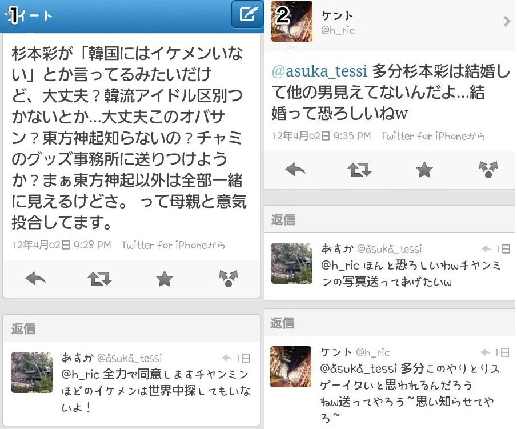This screenshot has height=429, width=517.
Task: Open あすか's reply about チャンミンの写真
Action: (x=390, y=266)
